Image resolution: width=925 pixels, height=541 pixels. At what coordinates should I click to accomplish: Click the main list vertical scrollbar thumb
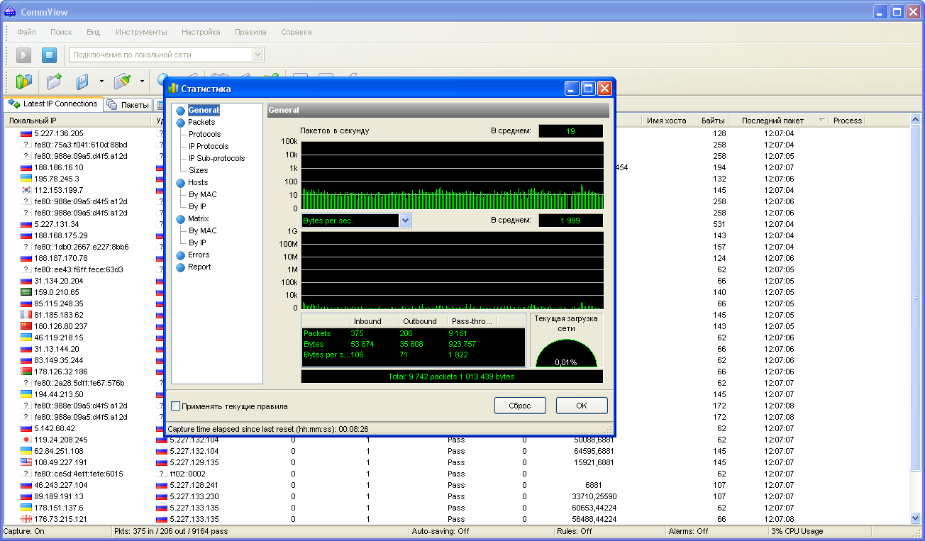(915, 298)
